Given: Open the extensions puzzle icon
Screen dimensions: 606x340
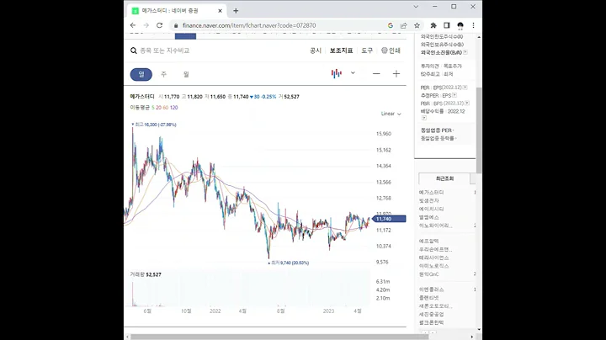Looking at the screenshot, I should point(433,25).
